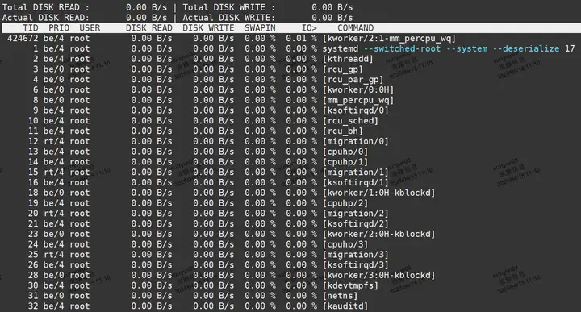Select the [rcu_par_gp] command

coord(353,80)
